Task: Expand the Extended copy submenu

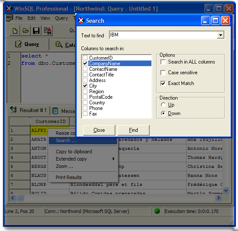Action: point(83,159)
